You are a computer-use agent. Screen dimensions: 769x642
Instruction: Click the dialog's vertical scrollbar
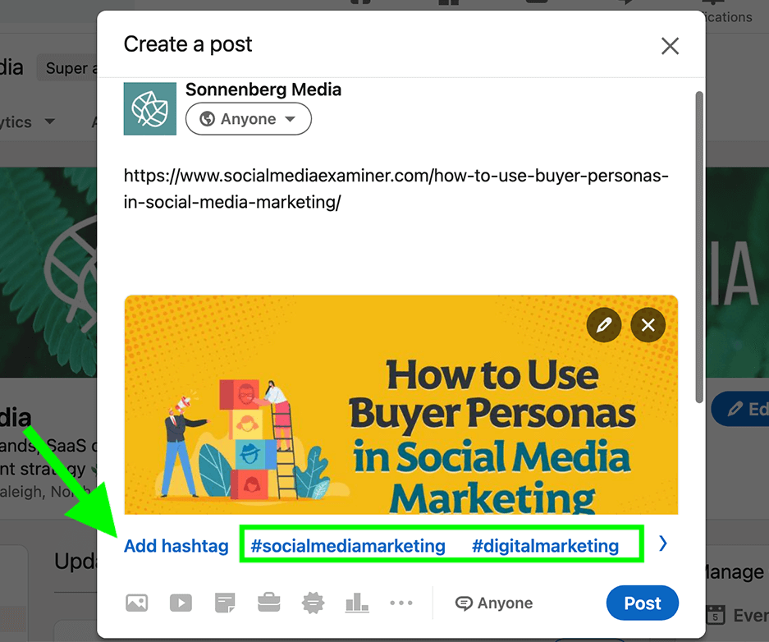(699, 246)
